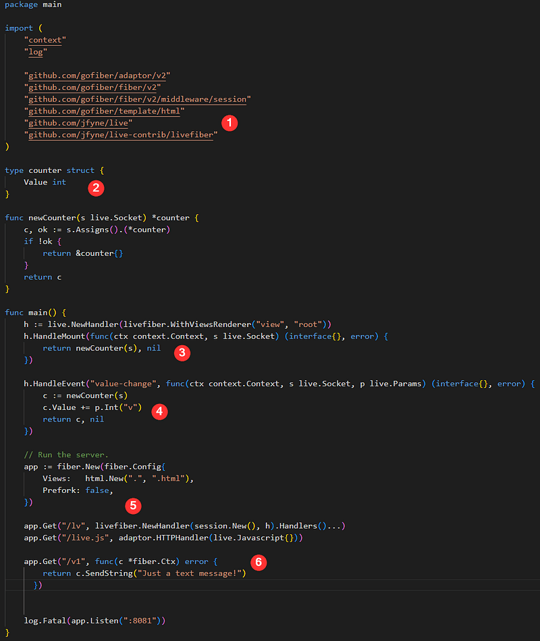Open the "context" import path
Viewport: 540px width, 641px height.
pyautogui.click(x=45, y=40)
